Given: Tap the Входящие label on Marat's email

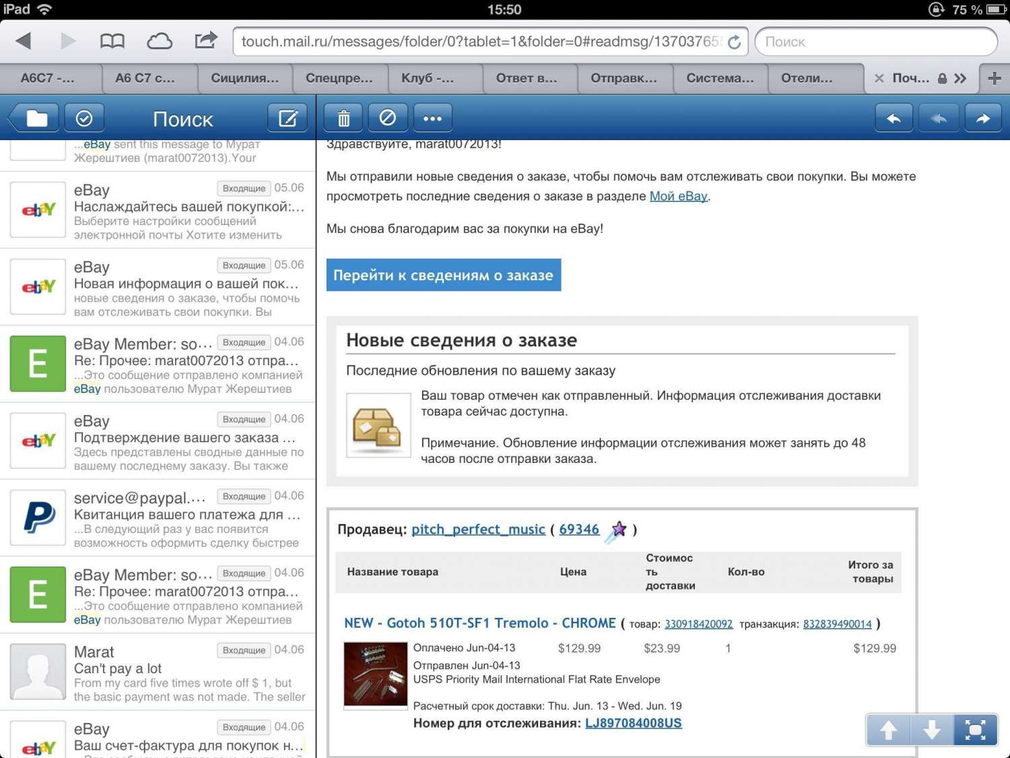Looking at the screenshot, I should [x=244, y=650].
